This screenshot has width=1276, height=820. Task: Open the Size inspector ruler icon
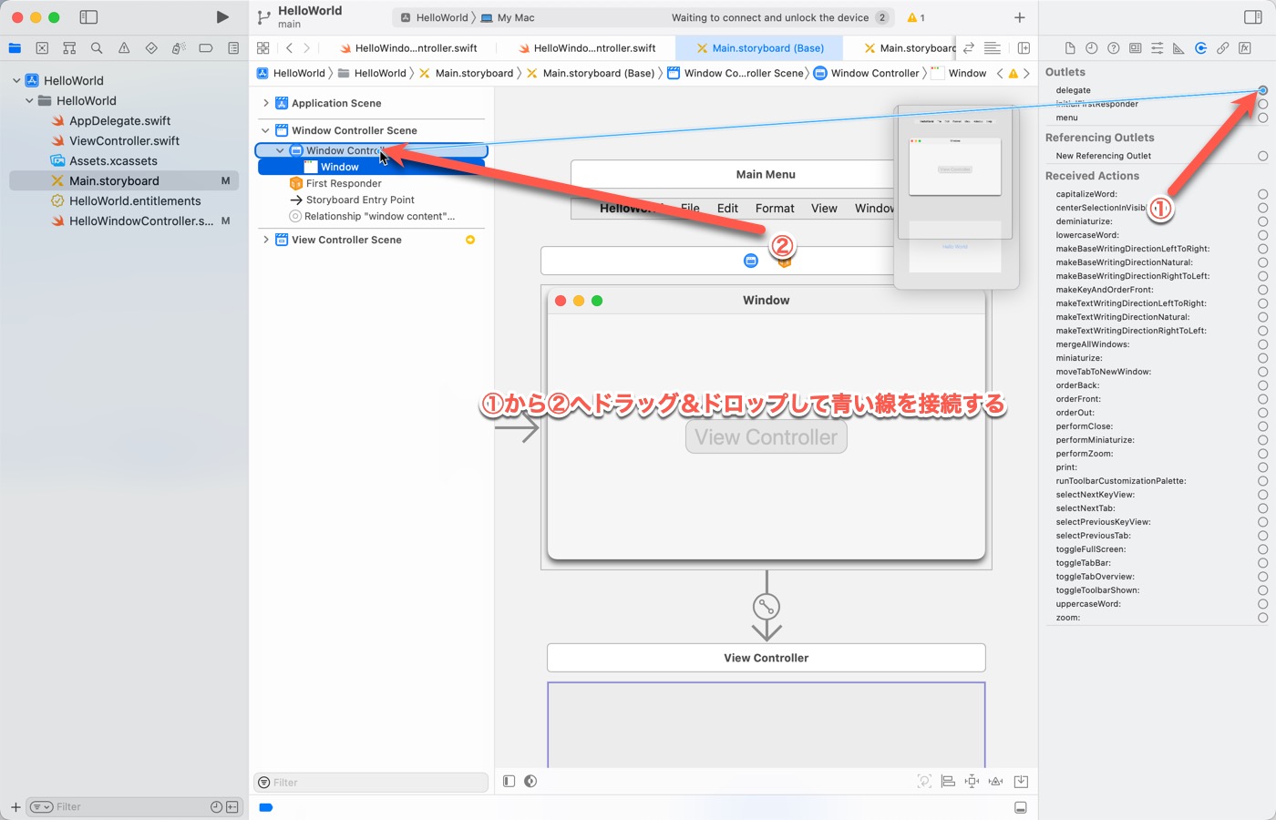click(1178, 48)
